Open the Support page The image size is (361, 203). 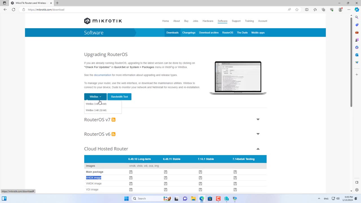(236, 21)
